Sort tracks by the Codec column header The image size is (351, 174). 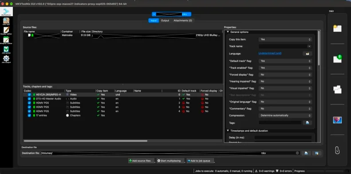pos(44,91)
